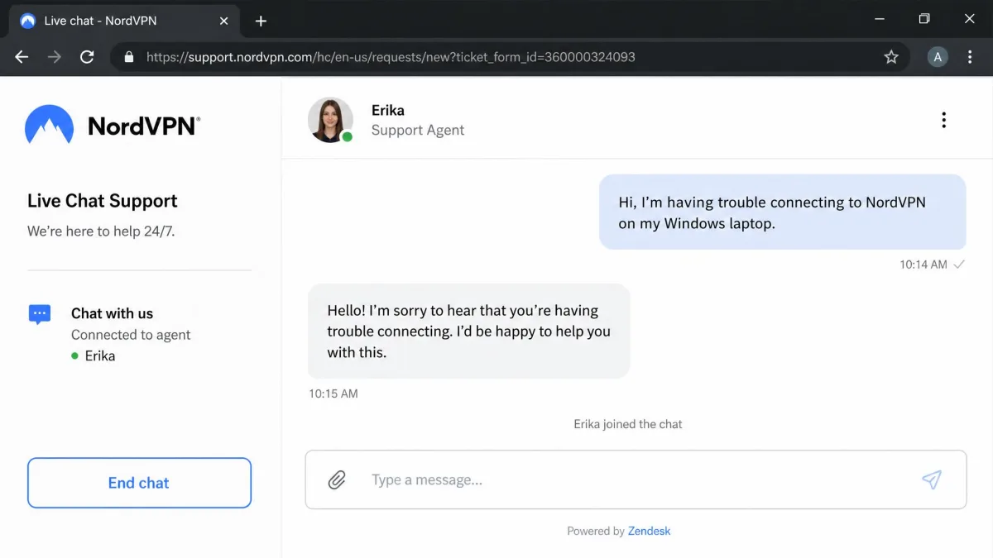Click the padlock site info icon
This screenshot has width=993, height=558.
coord(128,57)
